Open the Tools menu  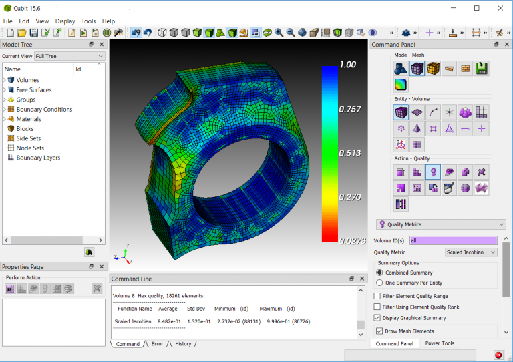coord(88,21)
